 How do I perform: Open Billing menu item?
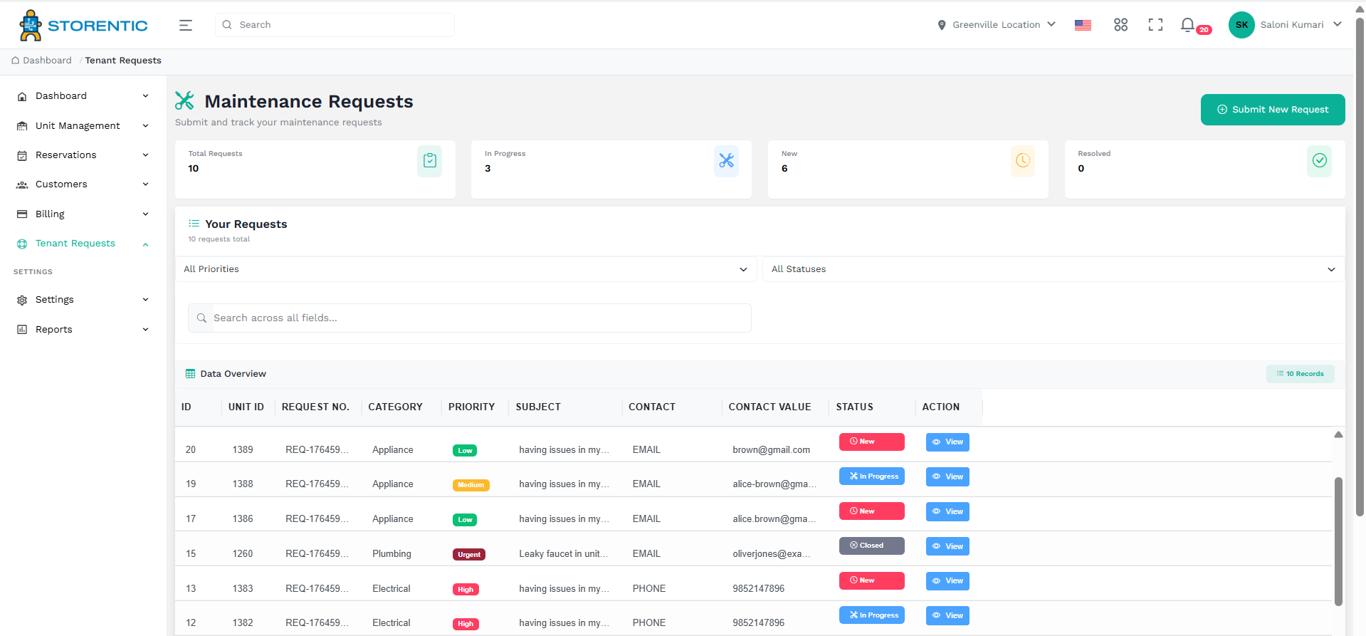pyautogui.click(x=83, y=214)
